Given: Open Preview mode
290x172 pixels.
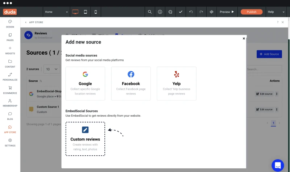Looking at the screenshot, I should (x=227, y=12).
